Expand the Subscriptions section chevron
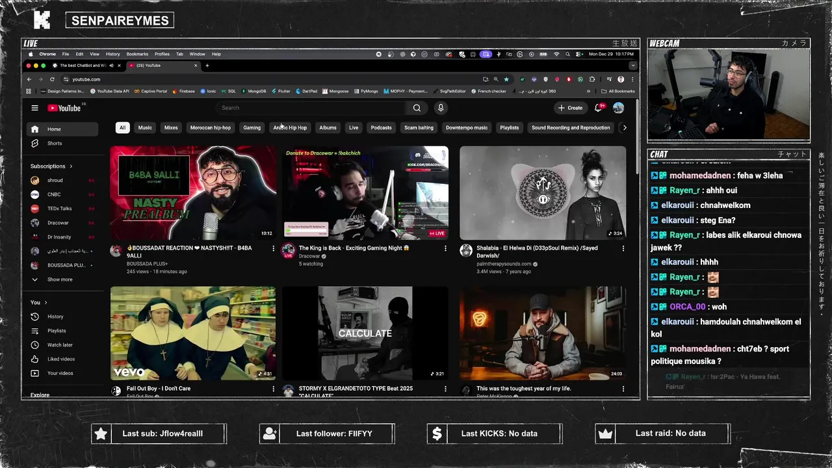This screenshot has width=832, height=468. point(71,166)
